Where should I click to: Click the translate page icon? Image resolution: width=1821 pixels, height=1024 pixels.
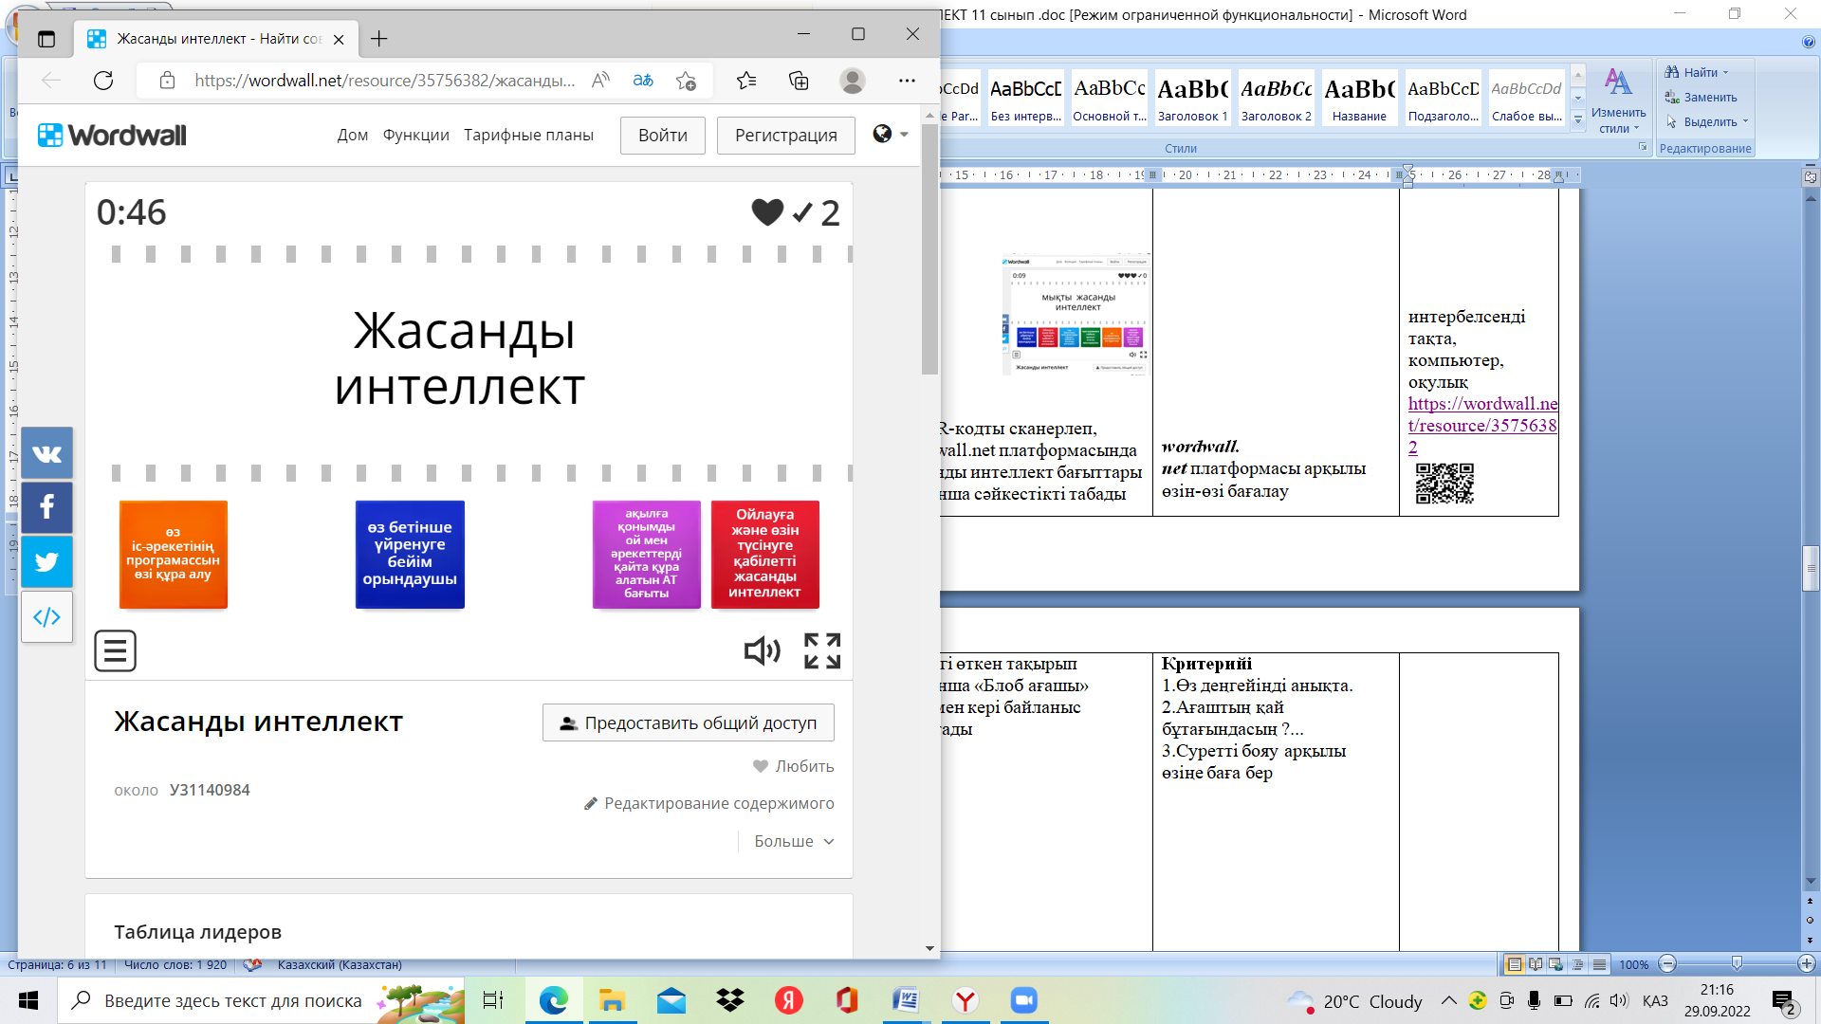[643, 81]
